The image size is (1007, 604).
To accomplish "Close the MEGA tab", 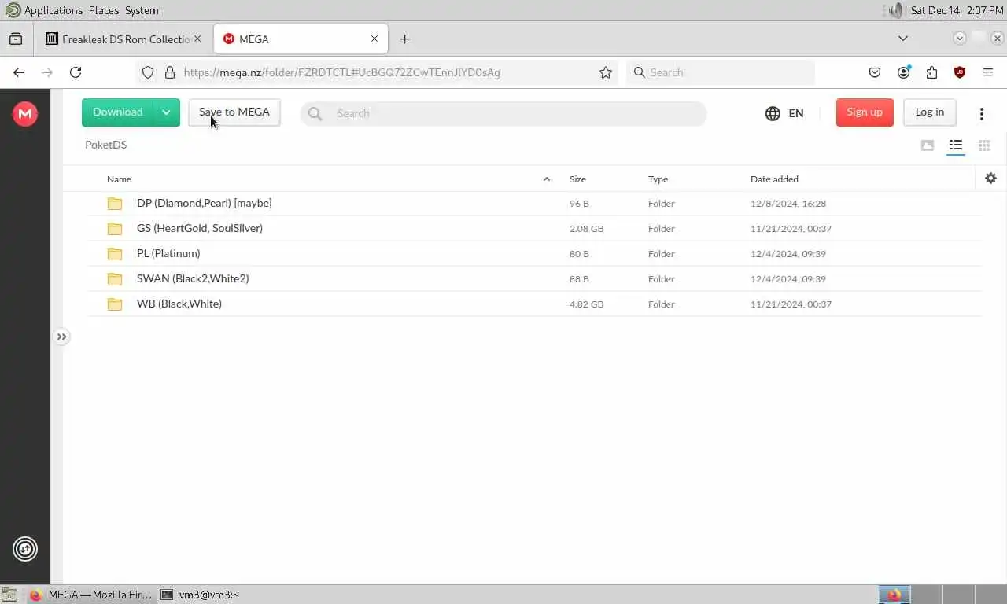I will pyautogui.click(x=374, y=39).
